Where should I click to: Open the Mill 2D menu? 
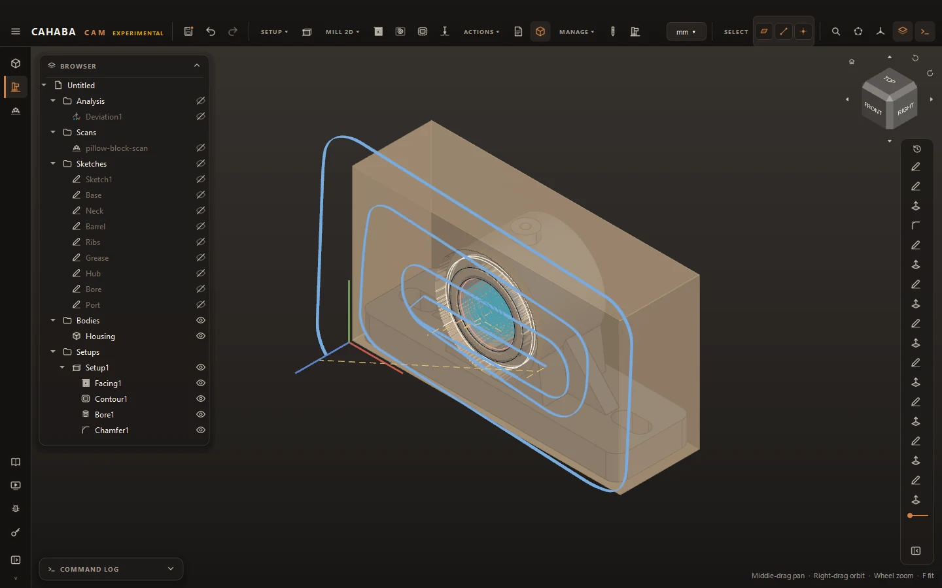(343, 31)
